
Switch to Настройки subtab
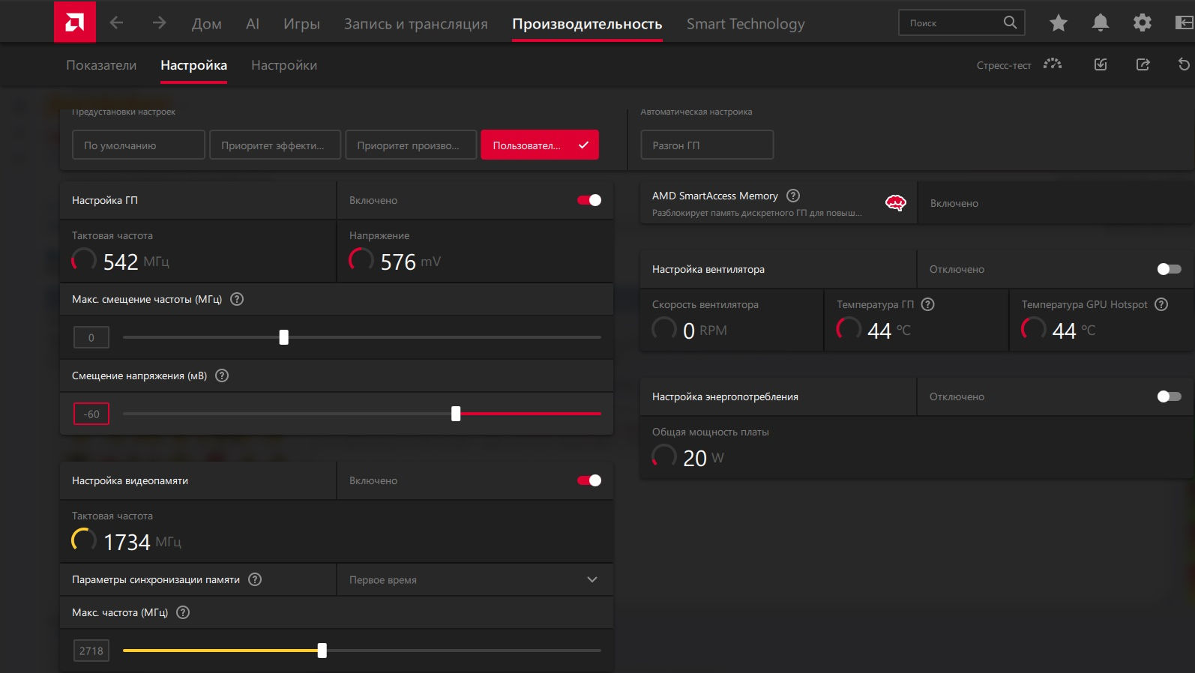pyautogui.click(x=284, y=65)
